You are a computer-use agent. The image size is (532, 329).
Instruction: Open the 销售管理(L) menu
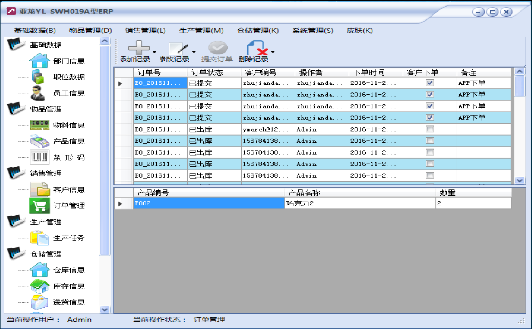tap(145, 30)
